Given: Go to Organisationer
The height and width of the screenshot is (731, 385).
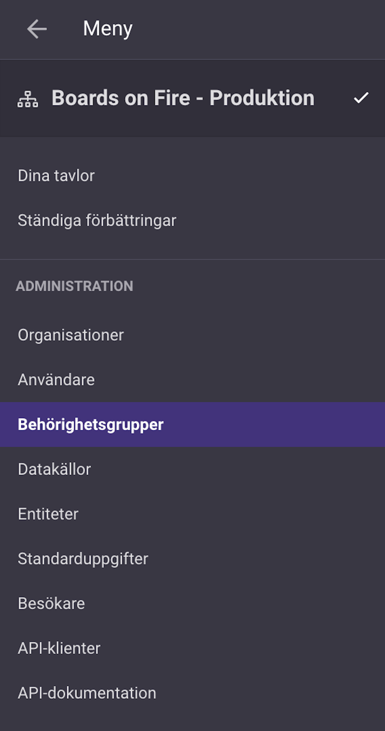Looking at the screenshot, I should pos(192,335).
